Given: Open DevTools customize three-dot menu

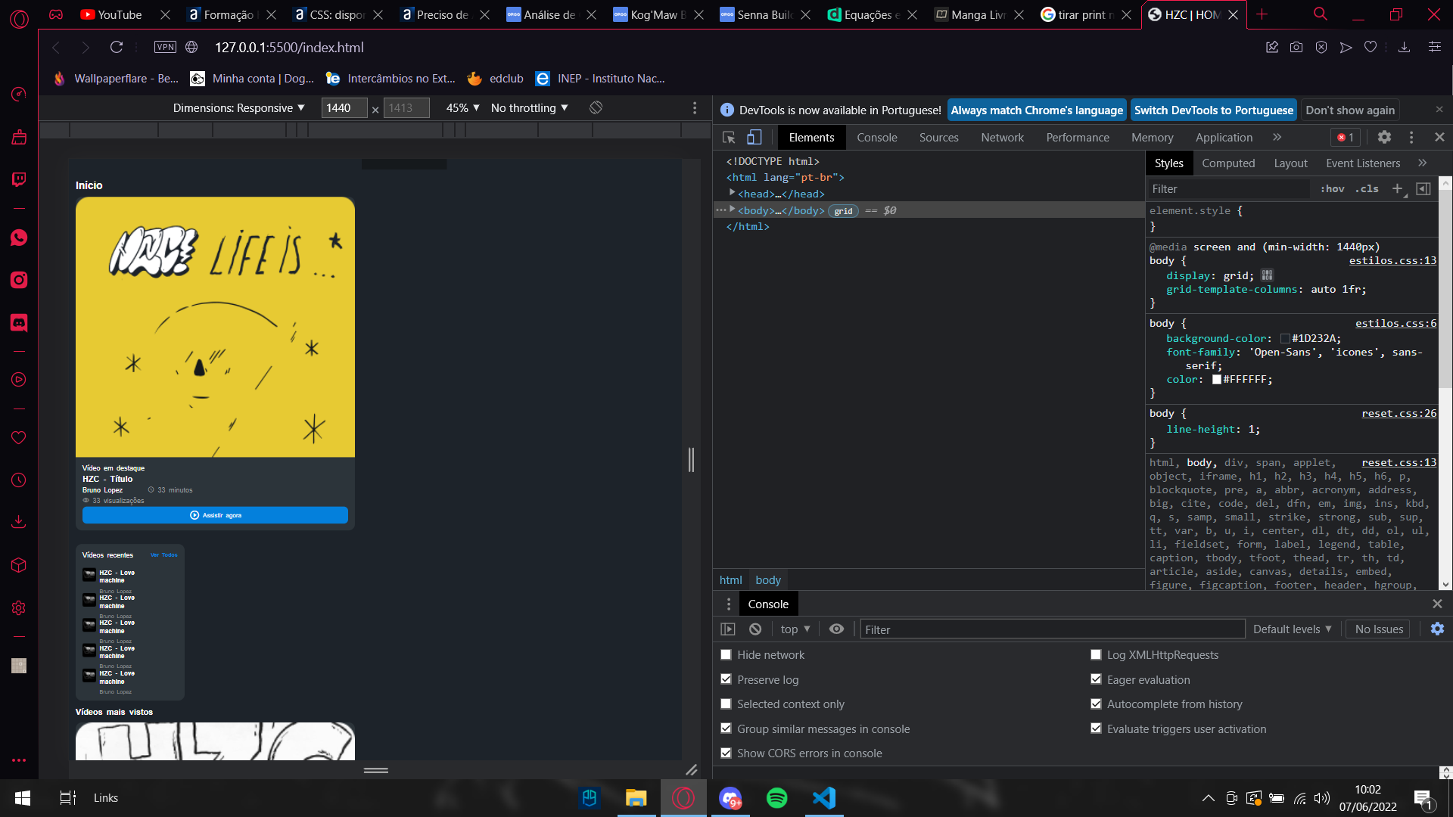Looking at the screenshot, I should click(1411, 137).
